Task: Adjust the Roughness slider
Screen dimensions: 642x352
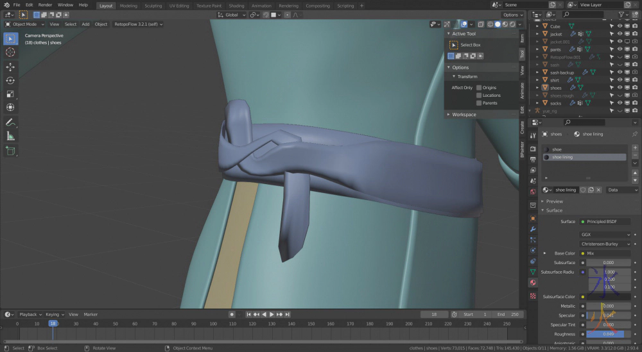Action: (608, 334)
